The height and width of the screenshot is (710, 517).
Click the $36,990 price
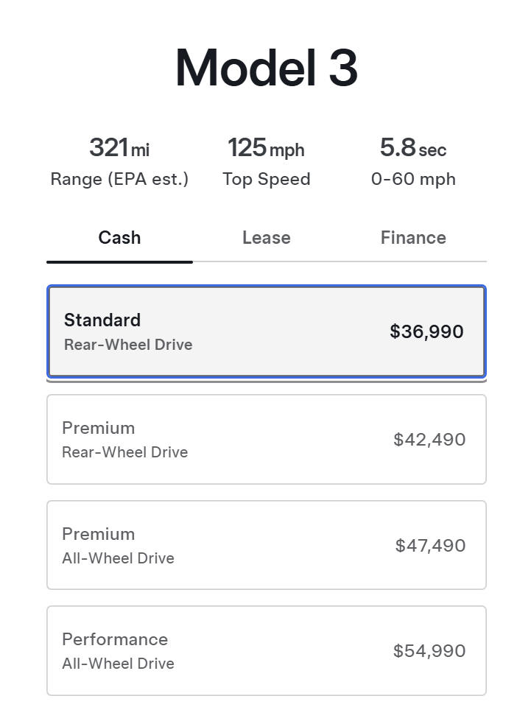pyautogui.click(x=426, y=331)
